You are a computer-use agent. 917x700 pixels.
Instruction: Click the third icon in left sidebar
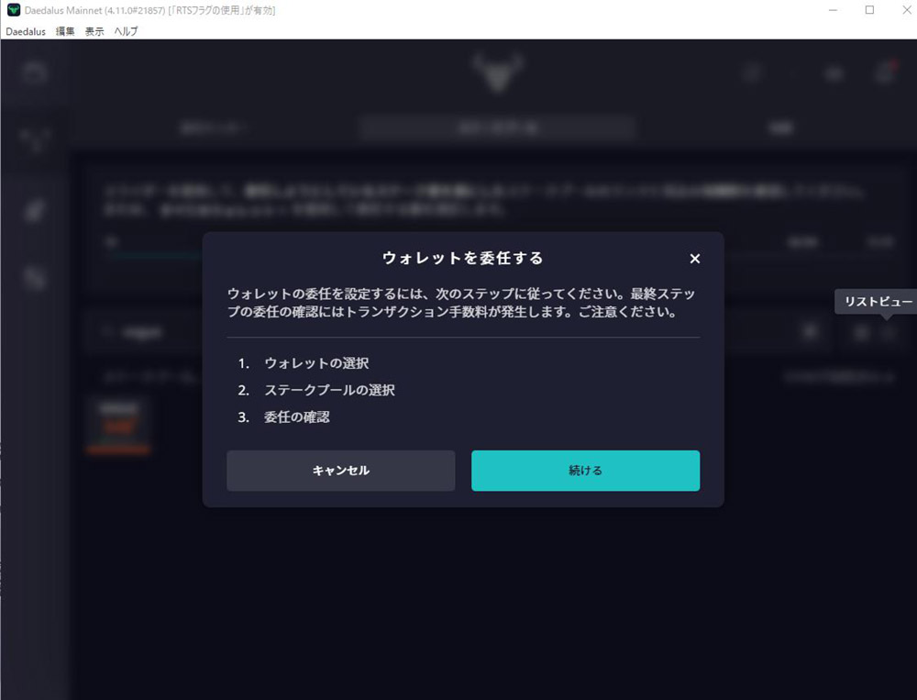click(35, 210)
